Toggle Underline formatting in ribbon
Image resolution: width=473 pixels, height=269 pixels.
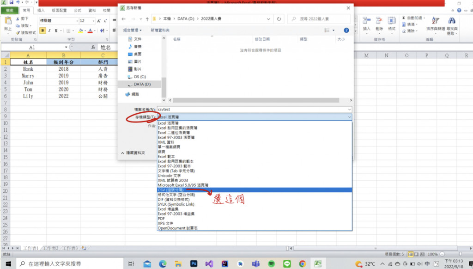coord(56,31)
